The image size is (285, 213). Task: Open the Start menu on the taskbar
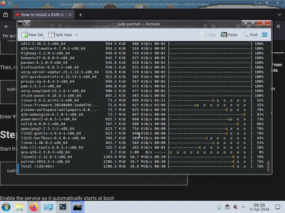click(6, 207)
